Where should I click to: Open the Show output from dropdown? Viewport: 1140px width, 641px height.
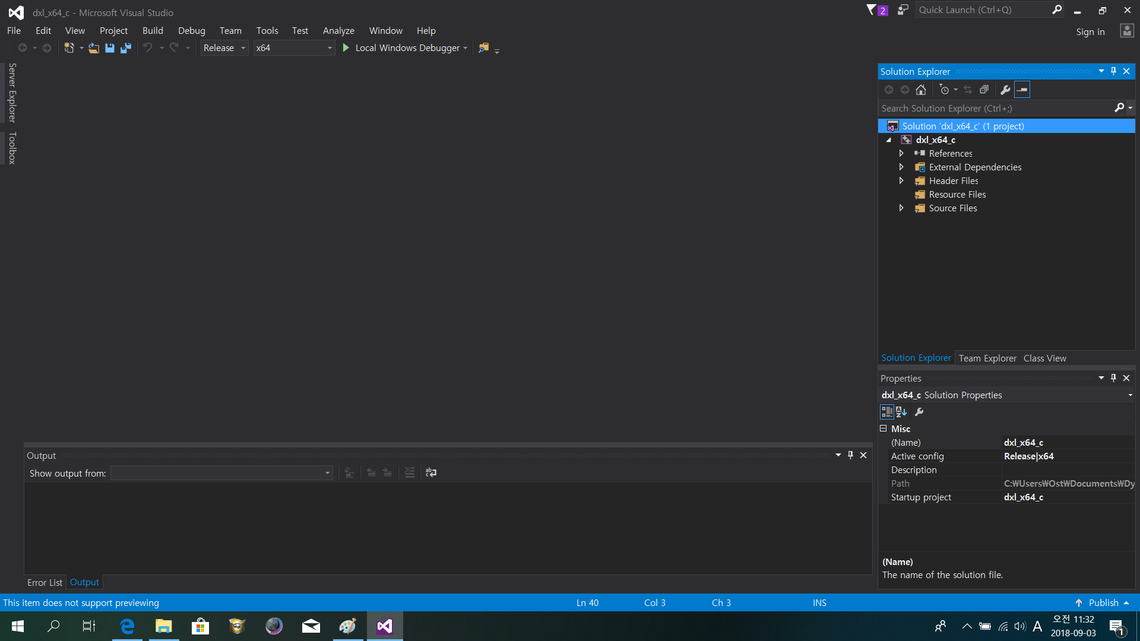pyautogui.click(x=327, y=473)
